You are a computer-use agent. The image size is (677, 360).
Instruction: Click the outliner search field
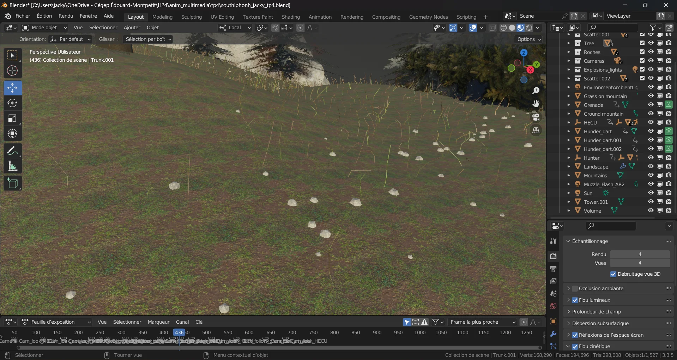pos(613,28)
